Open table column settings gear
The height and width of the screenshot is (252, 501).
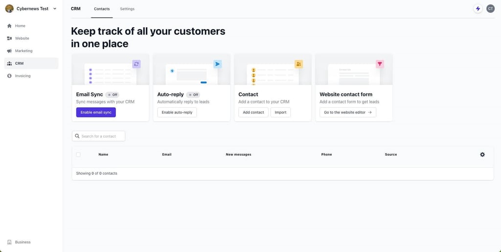tap(482, 155)
